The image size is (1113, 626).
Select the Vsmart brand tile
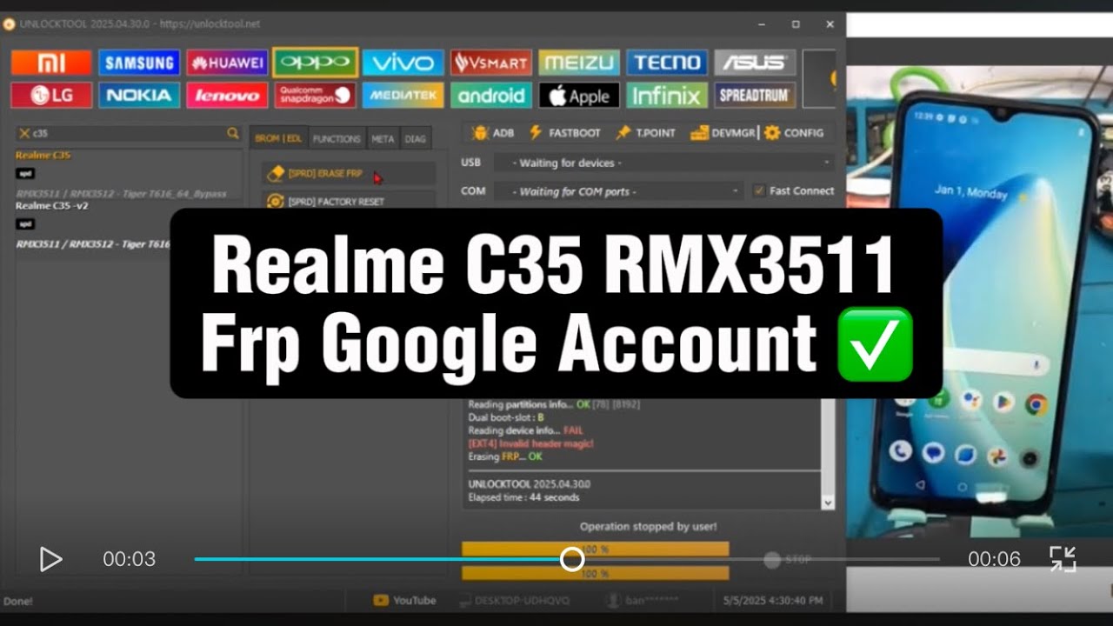tap(491, 63)
